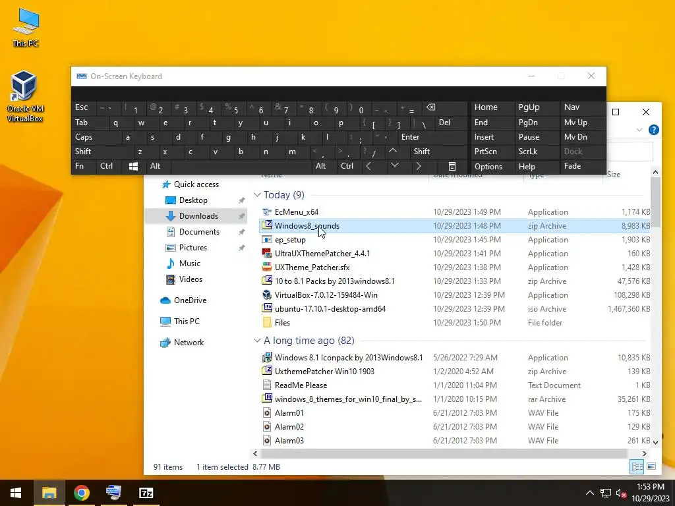Click the Windows logo key on keyboard
The height and width of the screenshot is (506, 675).
pyautogui.click(x=133, y=166)
